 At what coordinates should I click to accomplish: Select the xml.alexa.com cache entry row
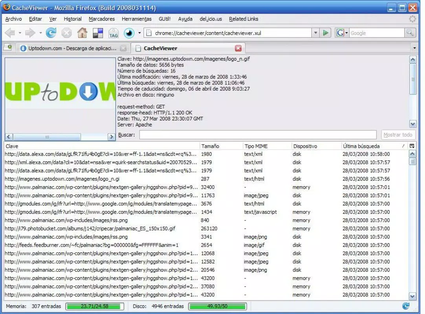[206, 162]
